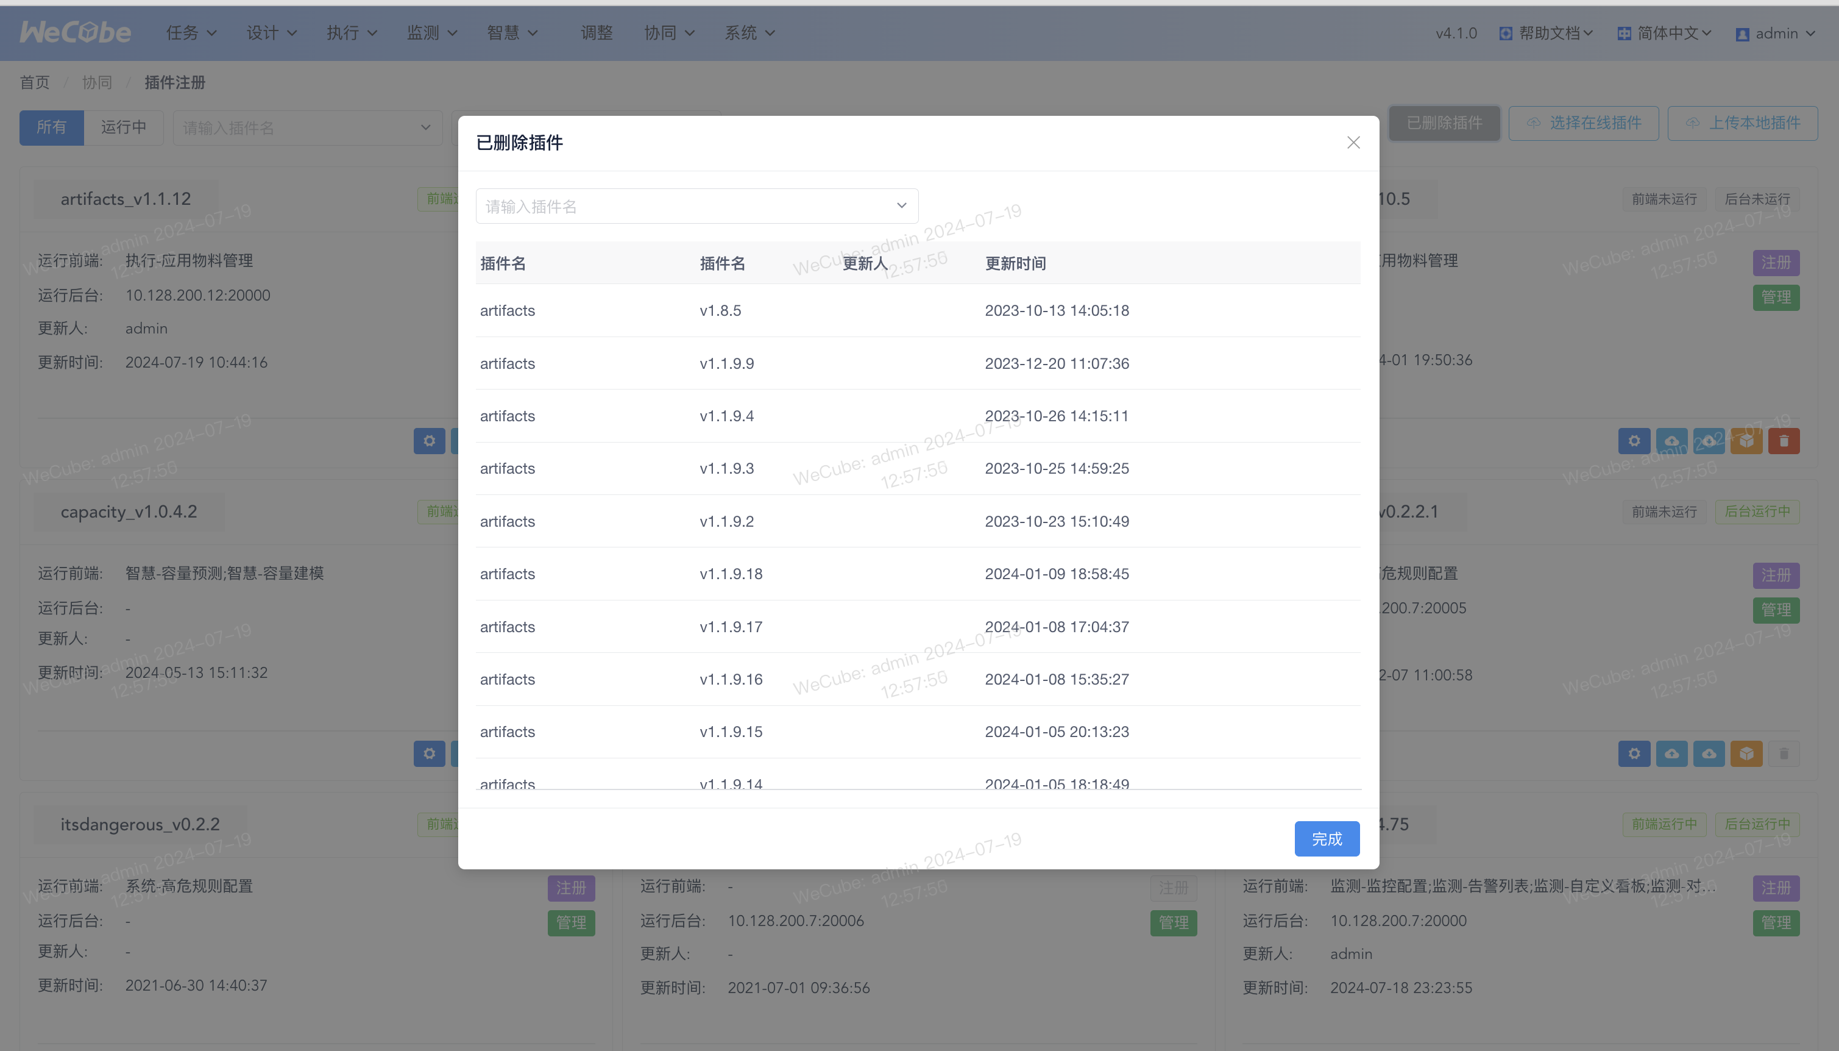Click the capacity_v1.0.4.2 card title
The height and width of the screenshot is (1051, 1839).
click(x=129, y=512)
